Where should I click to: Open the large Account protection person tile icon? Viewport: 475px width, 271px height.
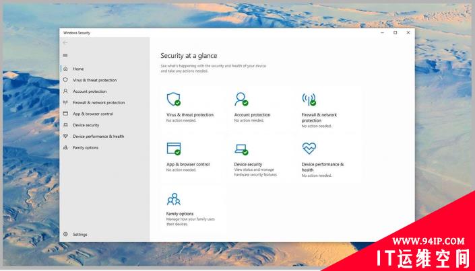pos(241,100)
